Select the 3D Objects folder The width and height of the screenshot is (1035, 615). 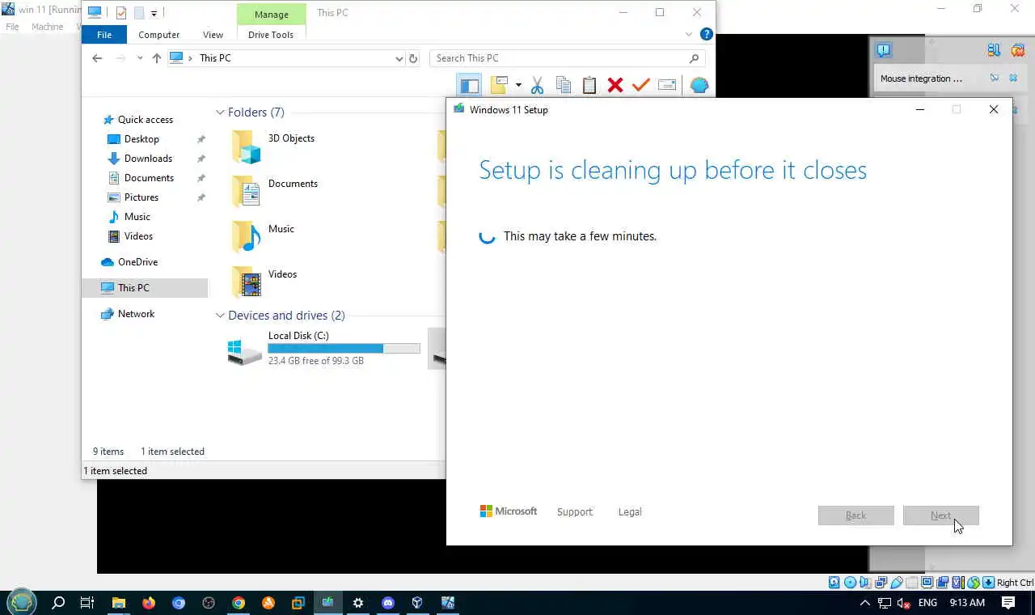pyautogui.click(x=273, y=147)
